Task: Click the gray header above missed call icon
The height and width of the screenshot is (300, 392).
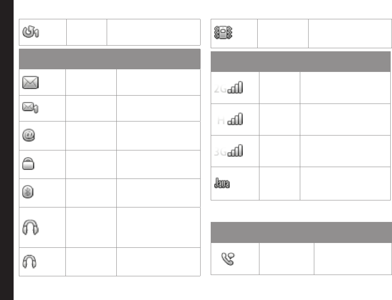Action: [x=301, y=232]
